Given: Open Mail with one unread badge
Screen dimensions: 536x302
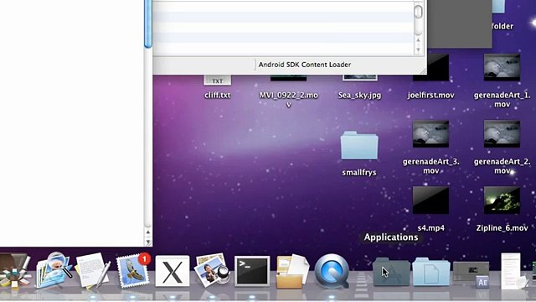Looking at the screenshot, I should point(133,270).
